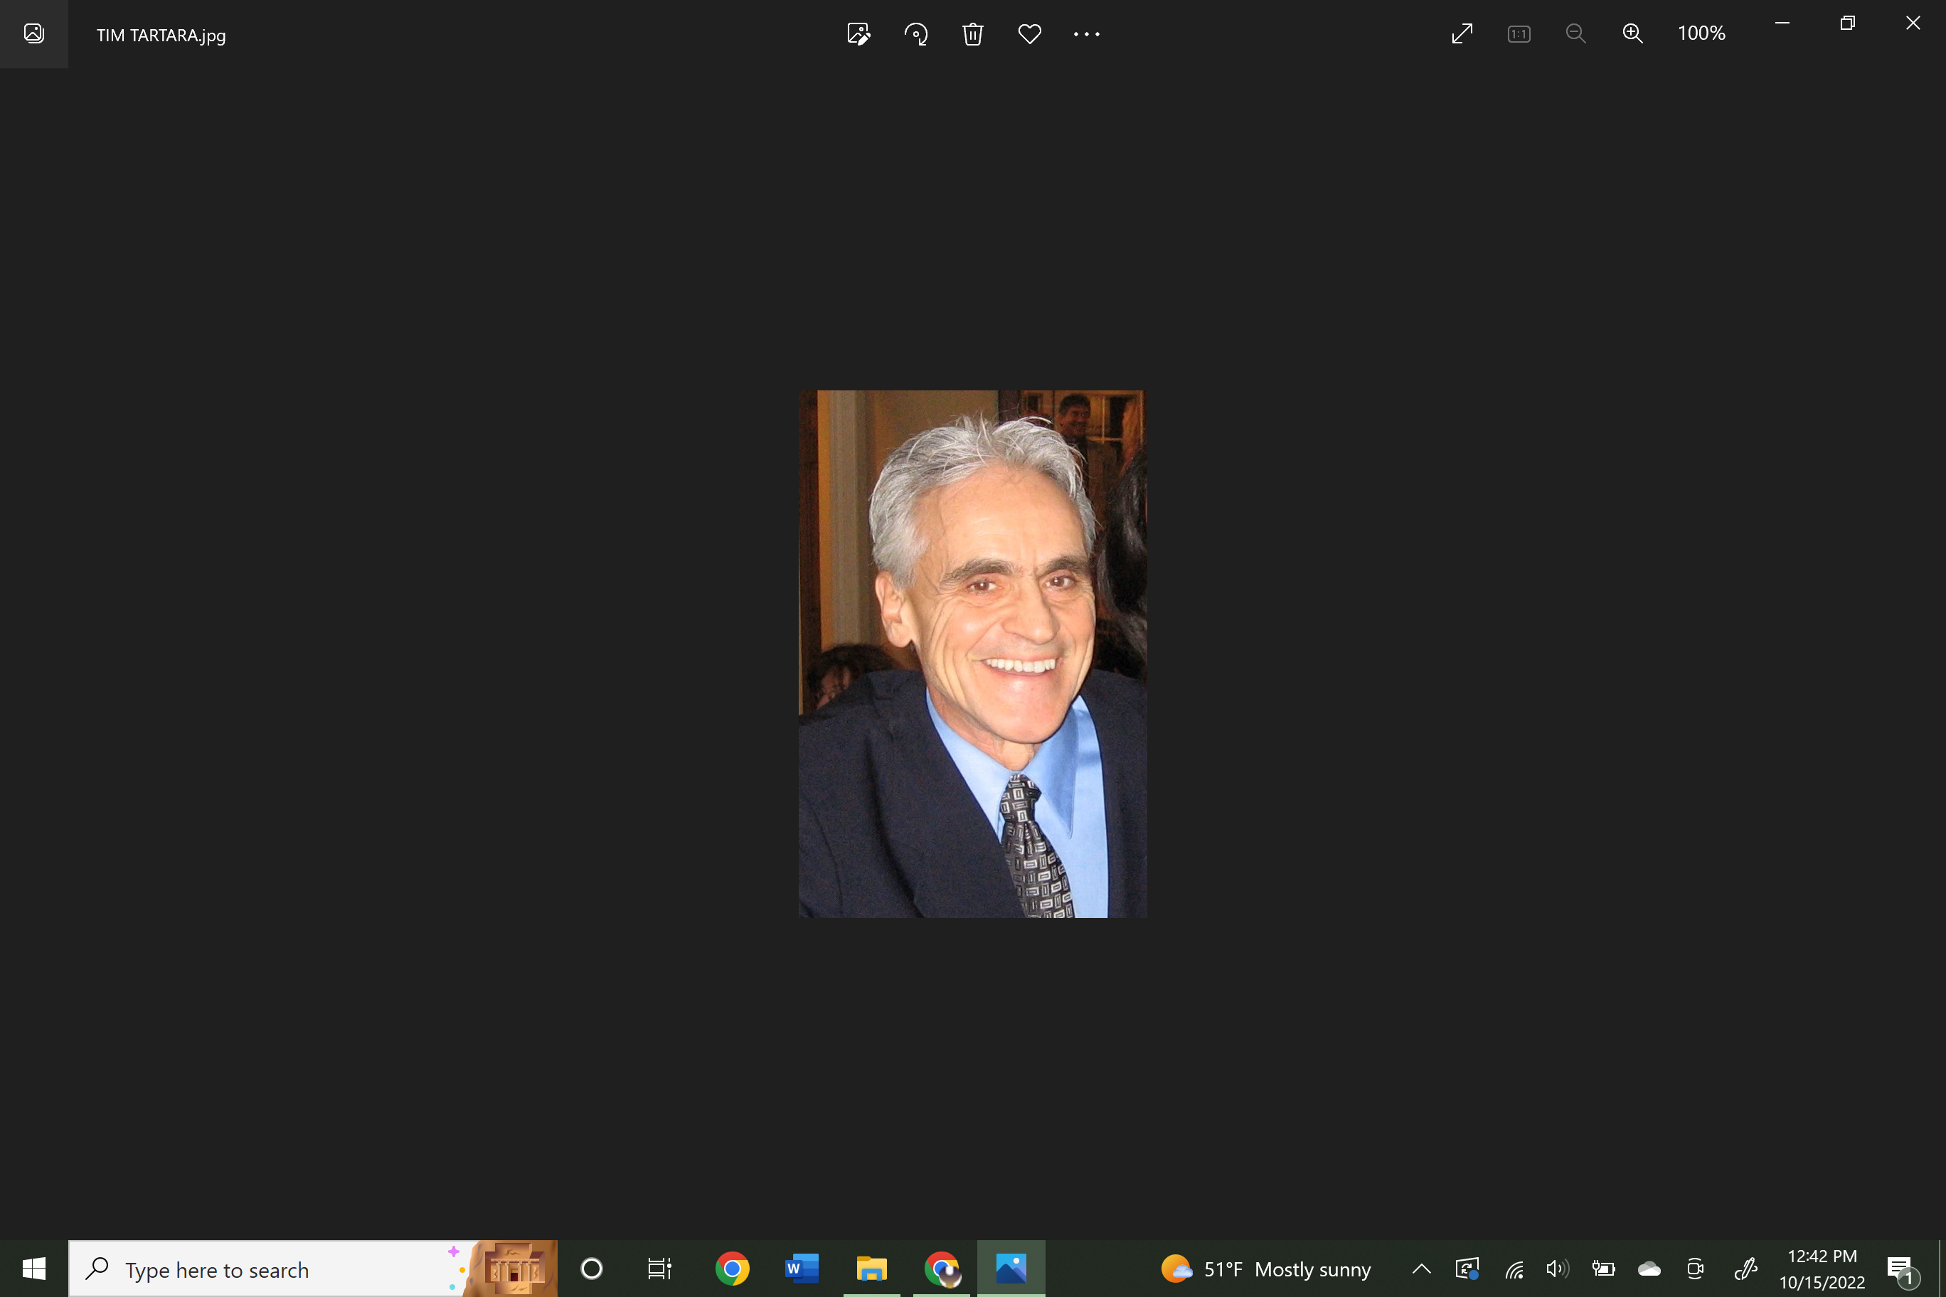
Task: Open notification center icon
Action: click(1900, 1269)
